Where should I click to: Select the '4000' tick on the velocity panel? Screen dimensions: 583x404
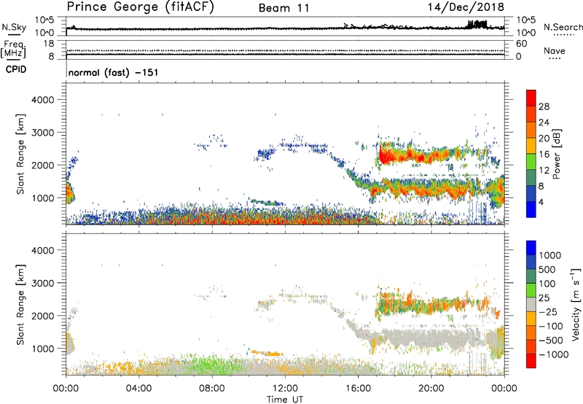click(x=42, y=250)
